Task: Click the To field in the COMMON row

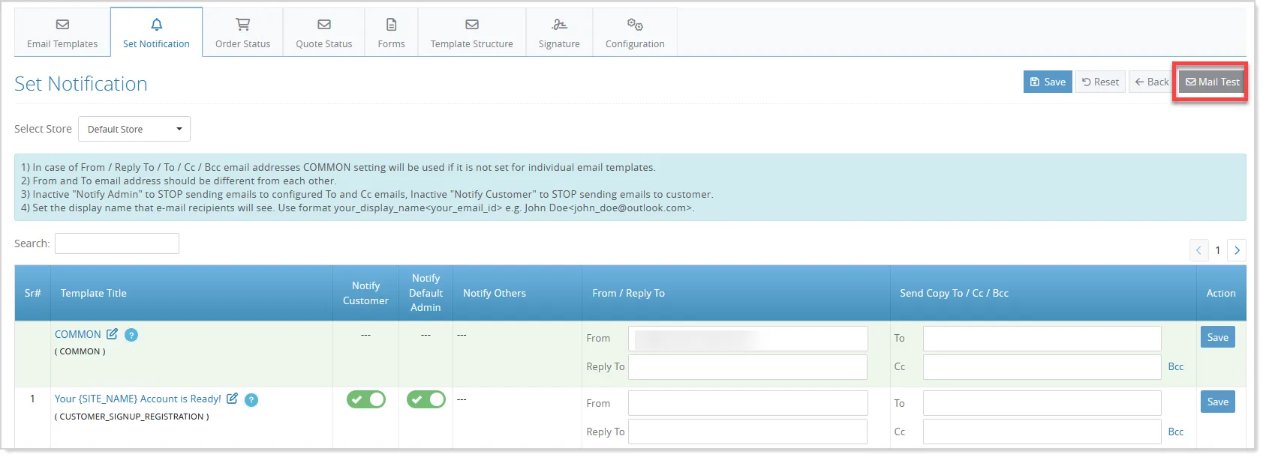Action: (1042, 339)
